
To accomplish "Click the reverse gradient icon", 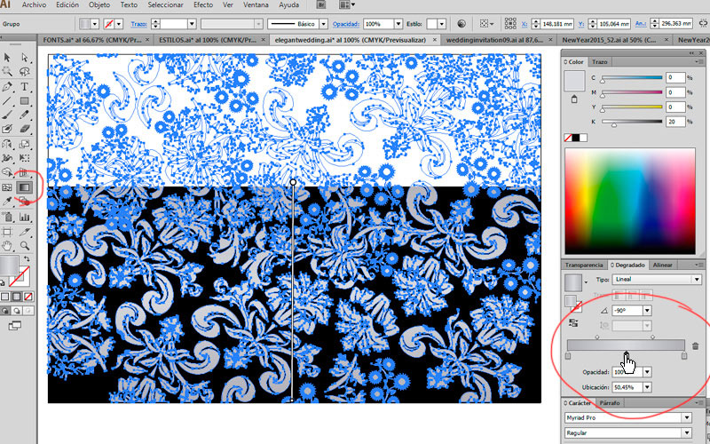I will 574,322.
